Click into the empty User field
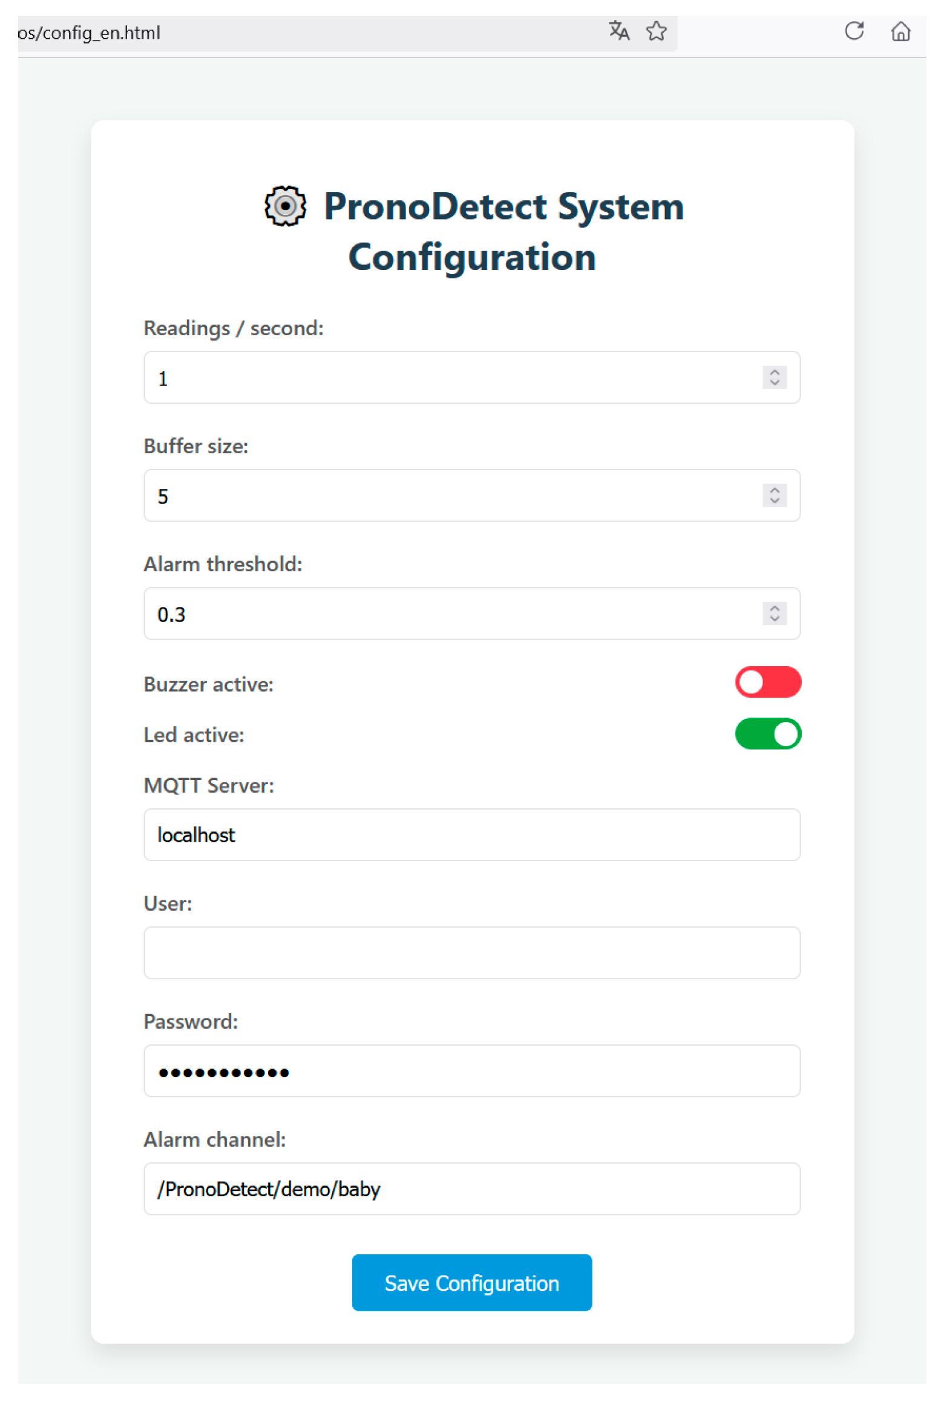Viewport: 944px width, 1402px height. point(471,952)
